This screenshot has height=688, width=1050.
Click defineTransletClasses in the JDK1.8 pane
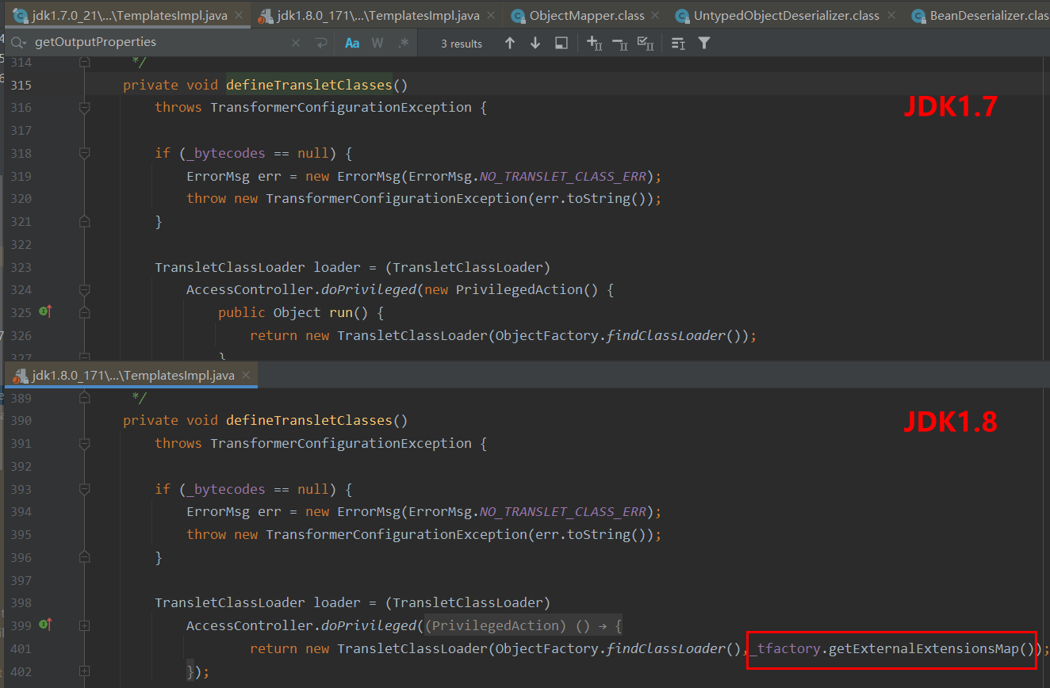pyautogui.click(x=309, y=420)
